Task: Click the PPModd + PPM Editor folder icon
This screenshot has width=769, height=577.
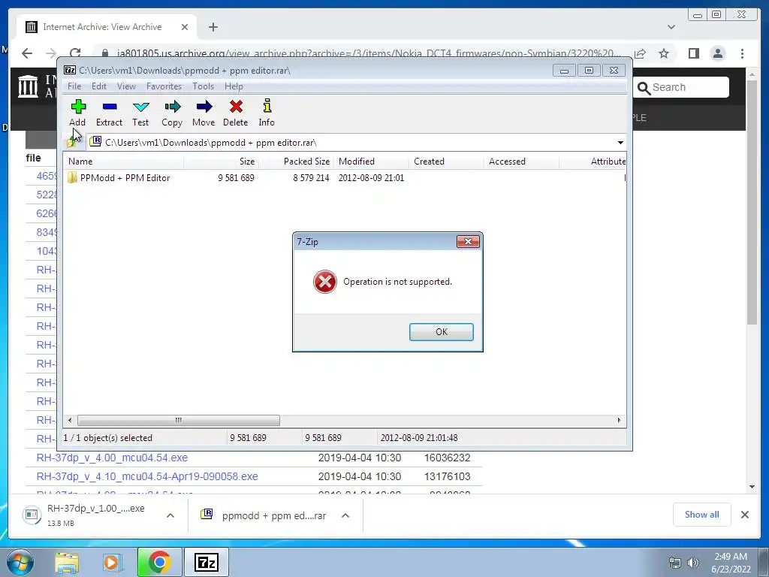Action: click(x=73, y=177)
